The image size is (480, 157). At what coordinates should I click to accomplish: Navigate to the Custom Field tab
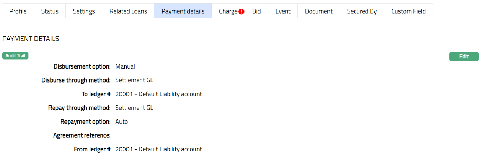pos(408,11)
